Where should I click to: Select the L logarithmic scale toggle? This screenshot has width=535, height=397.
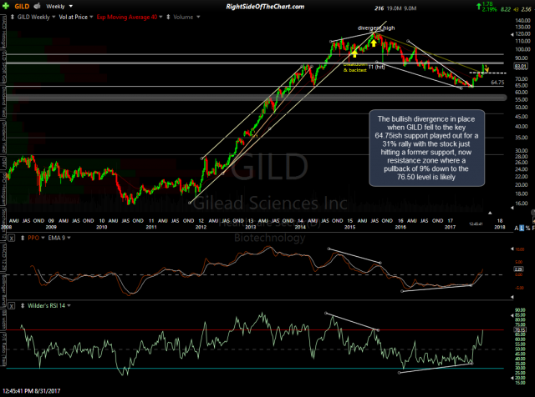coord(522,229)
